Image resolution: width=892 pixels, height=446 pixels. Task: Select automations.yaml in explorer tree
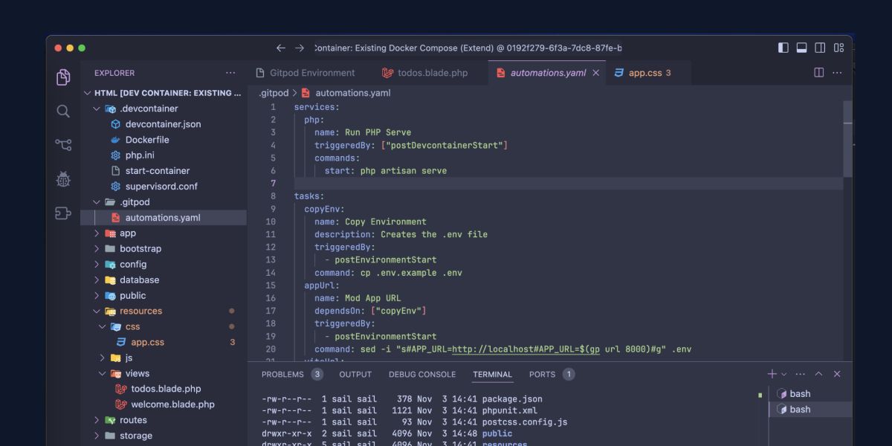(164, 218)
